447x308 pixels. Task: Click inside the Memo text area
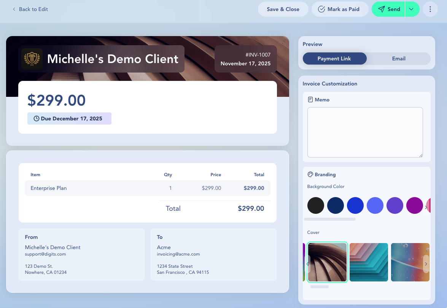pyautogui.click(x=365, y=132)
